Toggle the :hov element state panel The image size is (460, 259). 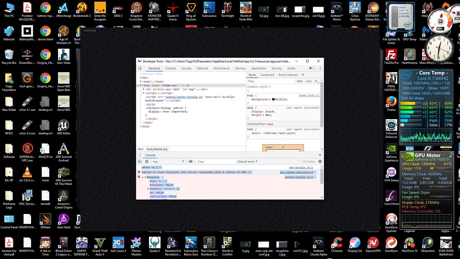pyautogui.click(x=300, y=81)
